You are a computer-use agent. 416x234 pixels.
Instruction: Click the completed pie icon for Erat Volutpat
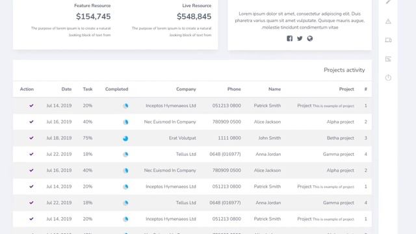tap(125, 138)
